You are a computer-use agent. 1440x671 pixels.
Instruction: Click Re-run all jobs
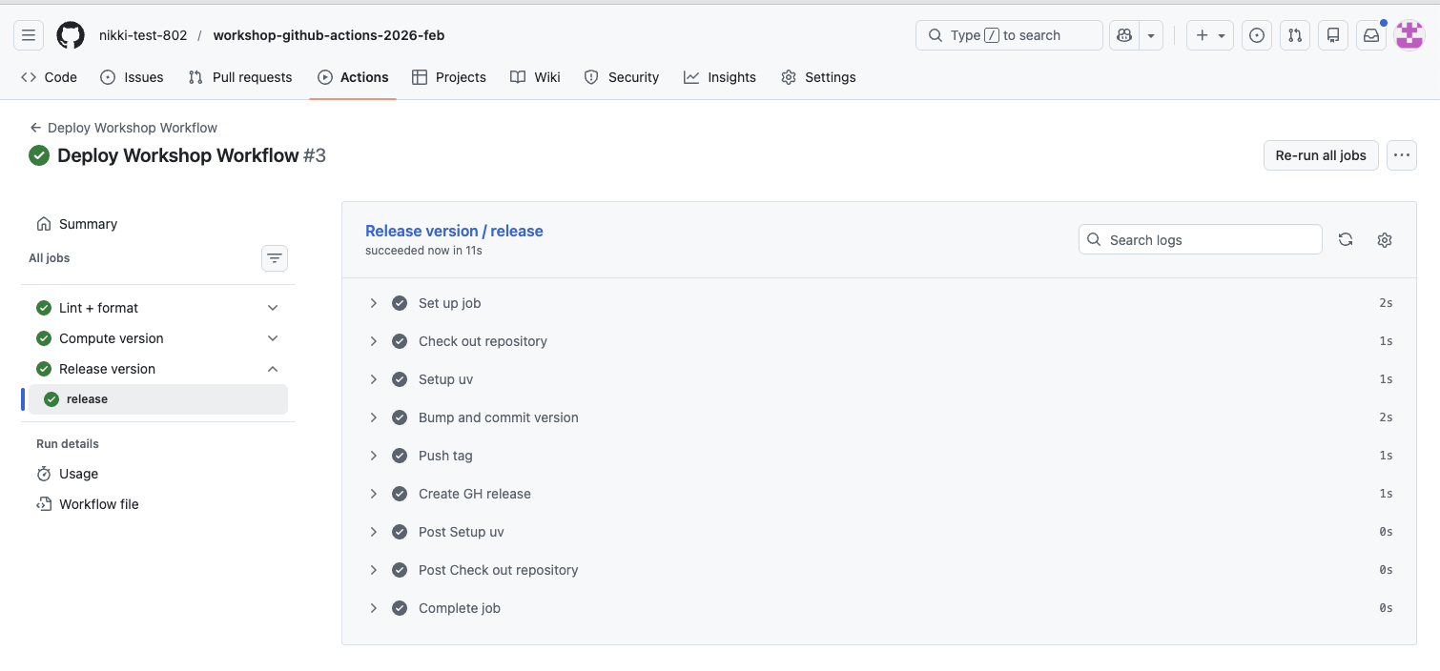click(x=1320, y=154)
